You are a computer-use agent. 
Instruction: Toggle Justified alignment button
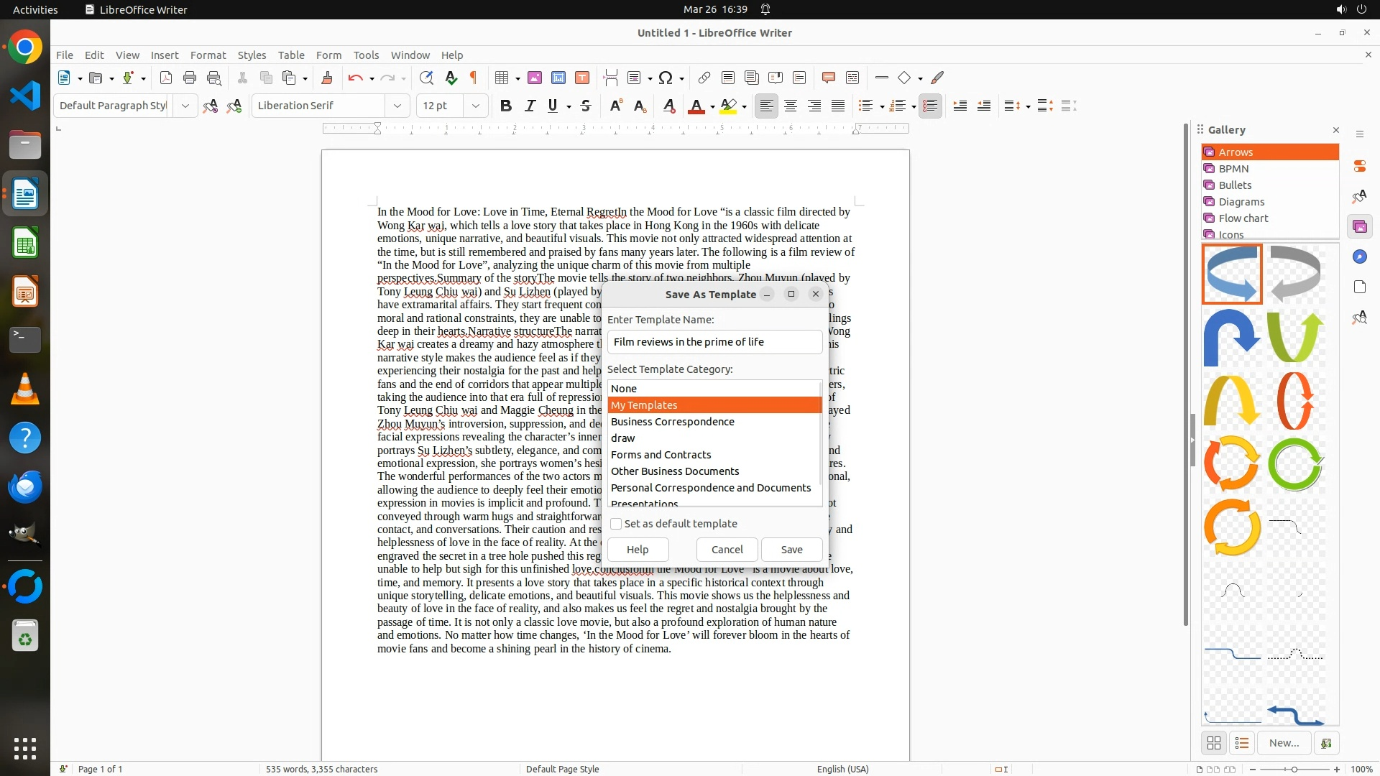click(838, 106)
